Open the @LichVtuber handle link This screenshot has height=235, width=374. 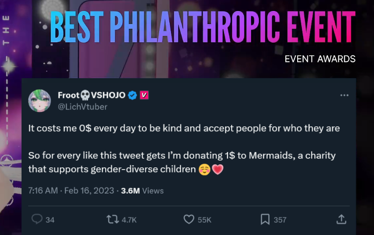coord(83,107)
